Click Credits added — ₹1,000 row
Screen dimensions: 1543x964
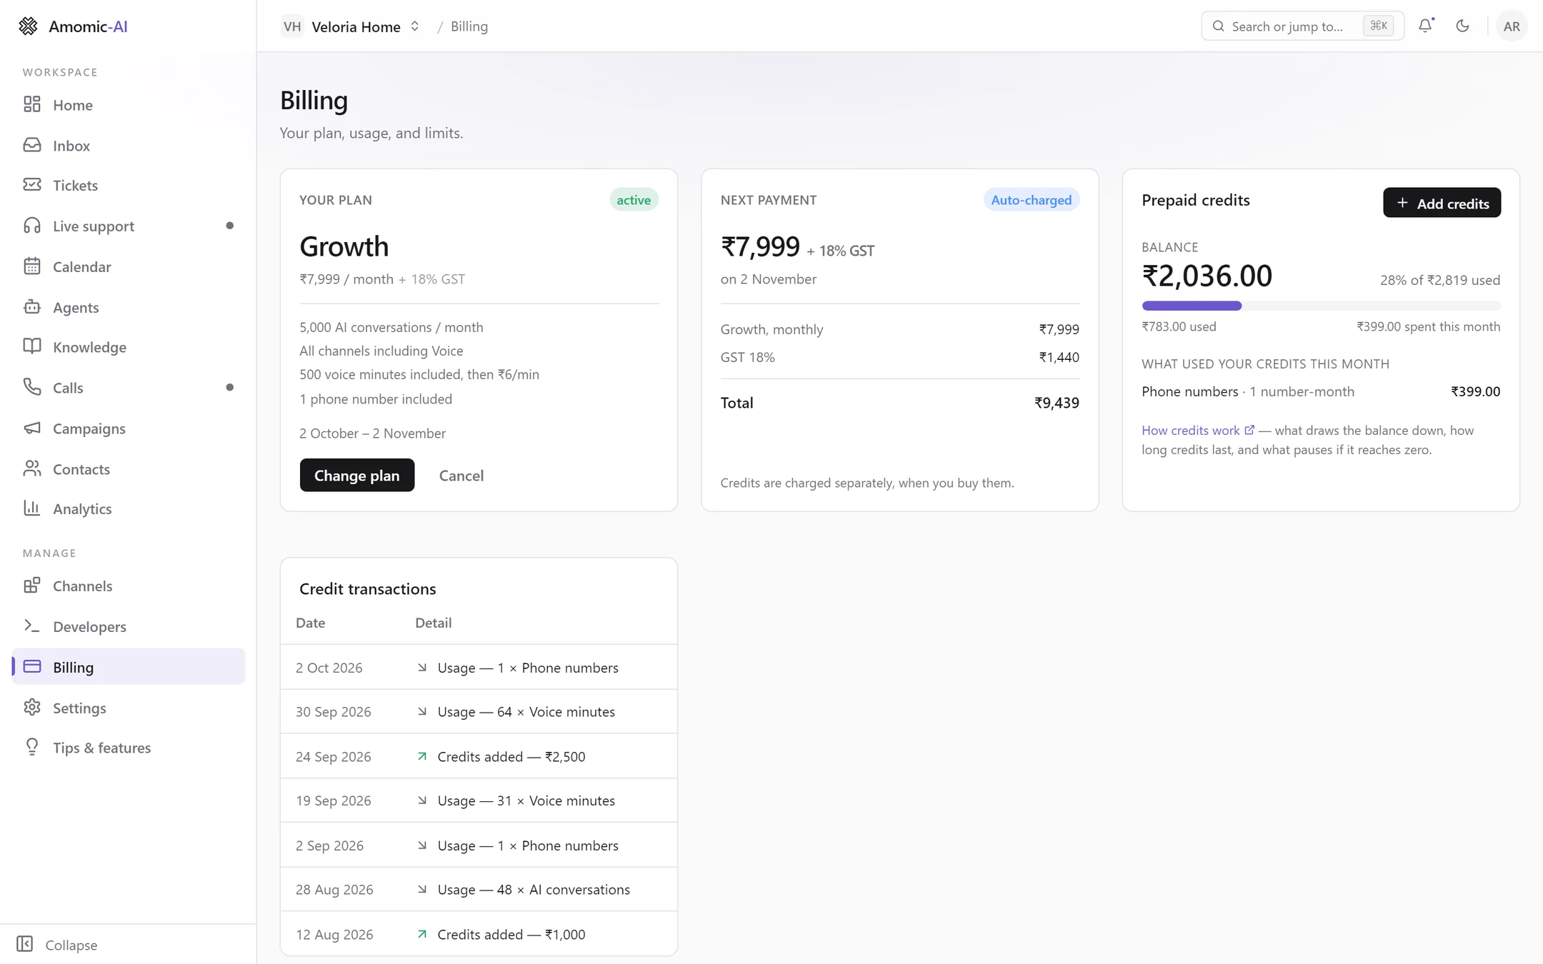479,934
